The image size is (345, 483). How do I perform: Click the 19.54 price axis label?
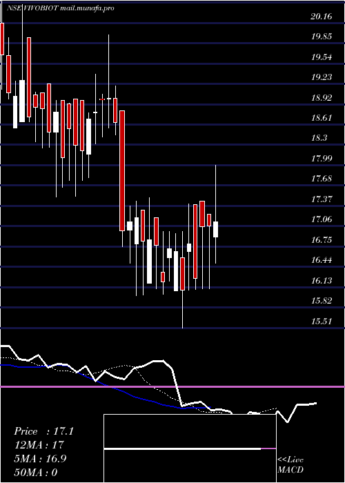tap(322, 57)
